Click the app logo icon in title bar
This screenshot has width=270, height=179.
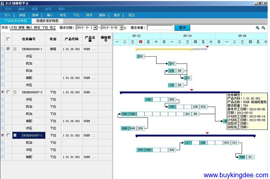[x=2, y=3]
